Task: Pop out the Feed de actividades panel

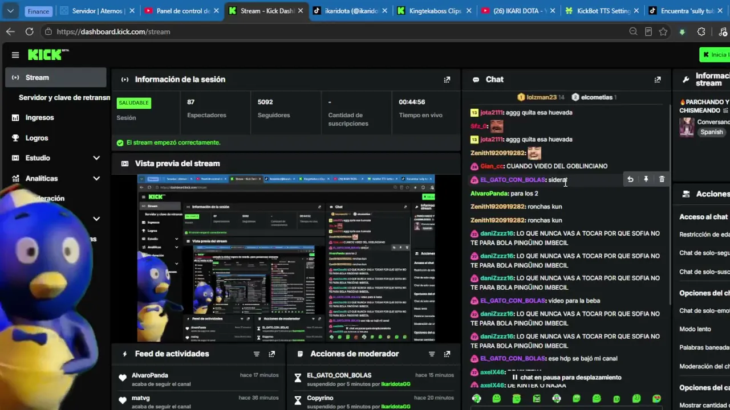Action: 272,354
